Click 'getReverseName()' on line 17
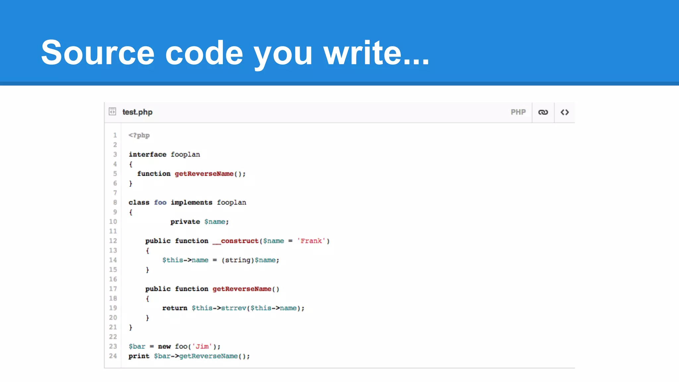The height and width of the screenshot is (382, 679). pyautogui.click(x=246, y=289)
